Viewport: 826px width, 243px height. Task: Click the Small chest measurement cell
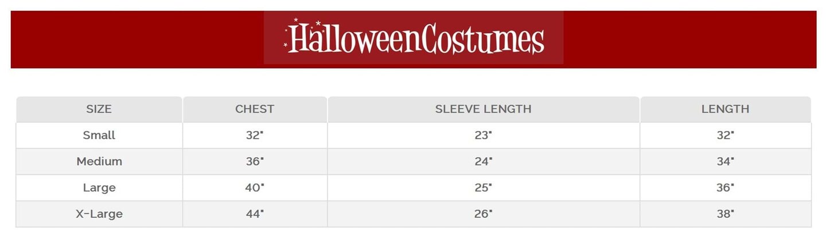[x=255, y=135]
